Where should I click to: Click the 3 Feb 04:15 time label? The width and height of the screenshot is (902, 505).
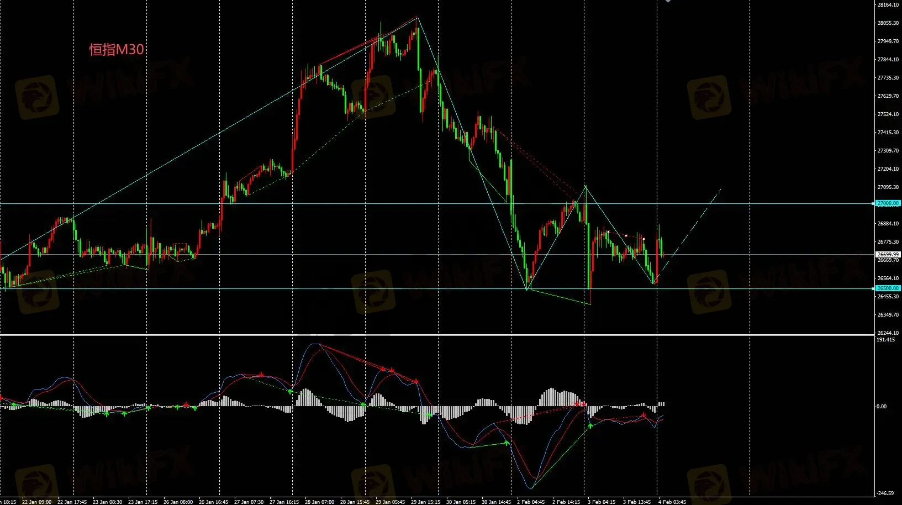602,502
